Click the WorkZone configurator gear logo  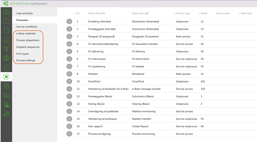tap(6, 4)
